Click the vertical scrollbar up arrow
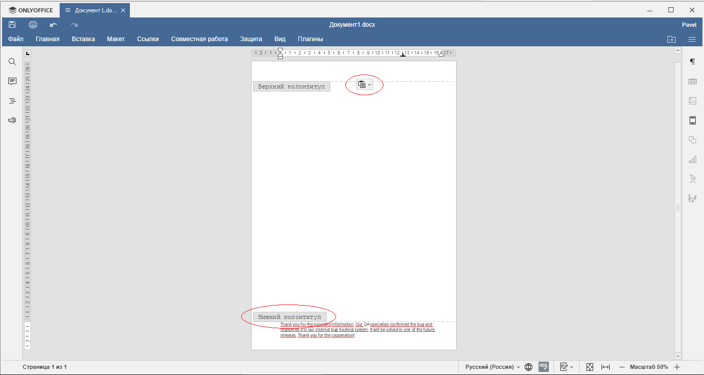This screenshot has height=375, width=704. click(x=678, y=50)
